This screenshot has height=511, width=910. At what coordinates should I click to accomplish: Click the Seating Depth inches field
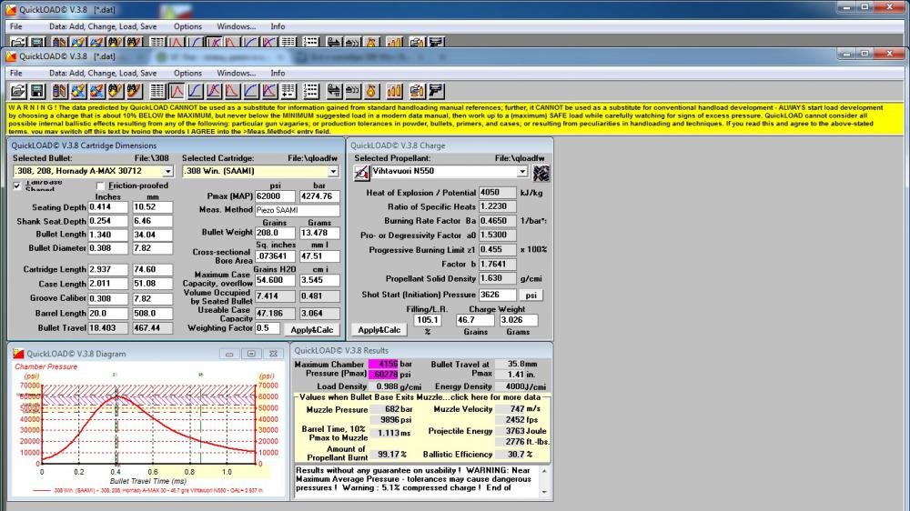pos(108,207)
